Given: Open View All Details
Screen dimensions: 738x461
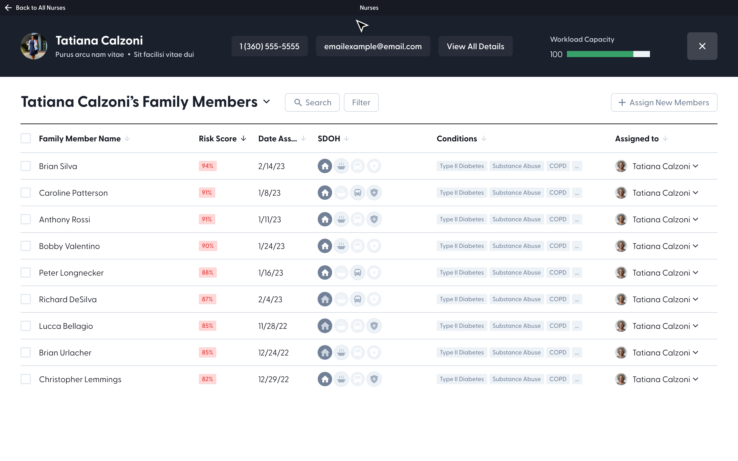Looking at the screenshot, I should pos(475,46).
